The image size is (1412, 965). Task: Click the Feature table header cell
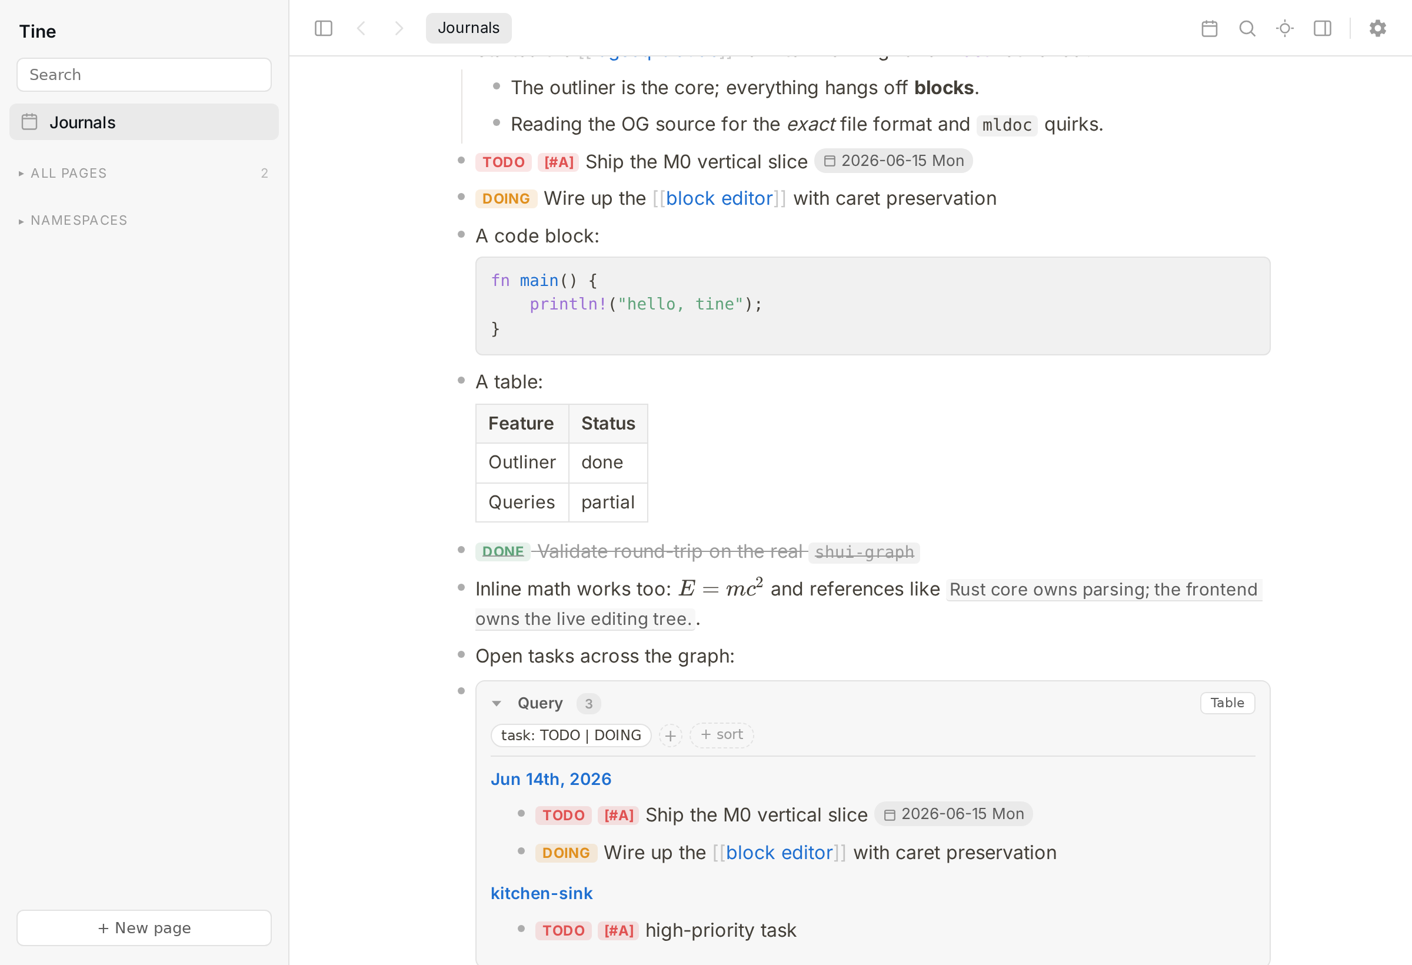coord(522,424)
